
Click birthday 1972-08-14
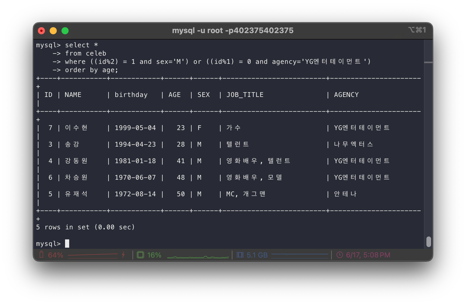pos(135,194)
